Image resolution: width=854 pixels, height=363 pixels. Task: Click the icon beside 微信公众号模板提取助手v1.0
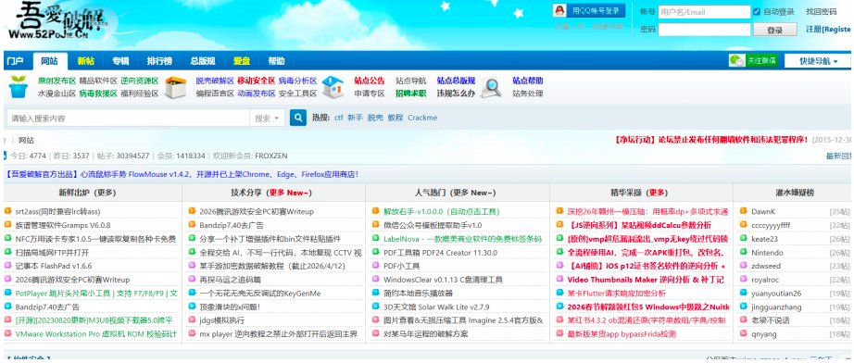(x=376, y=225)
